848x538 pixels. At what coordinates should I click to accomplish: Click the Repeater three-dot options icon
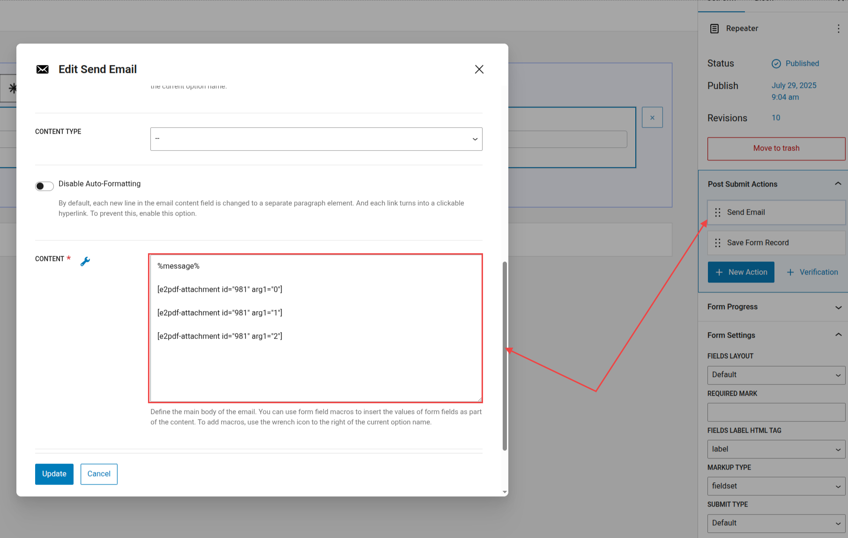[x=838, y=29]
